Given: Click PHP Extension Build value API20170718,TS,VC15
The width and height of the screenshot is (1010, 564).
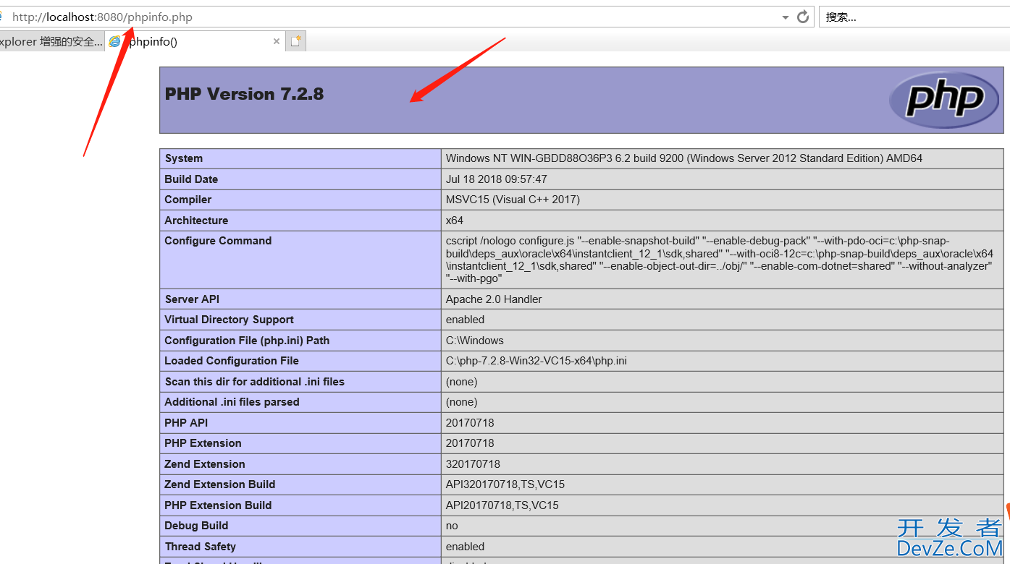Looking at the screenshot, I should tap(502, 505).
